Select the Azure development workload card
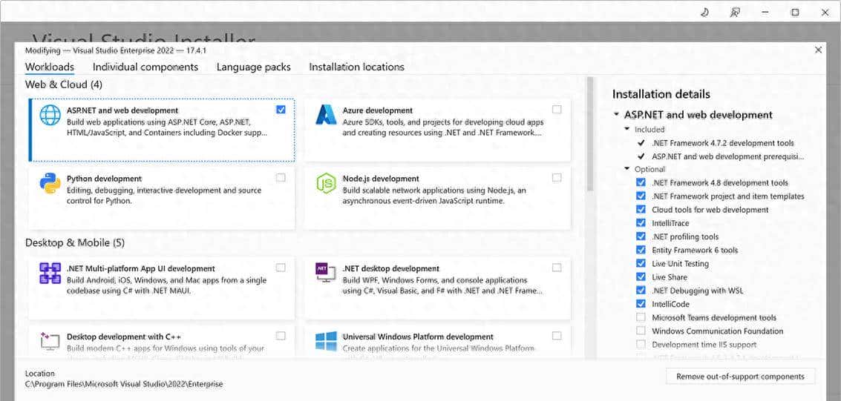Screen dimensions: 841x401 tap(437, 130)
